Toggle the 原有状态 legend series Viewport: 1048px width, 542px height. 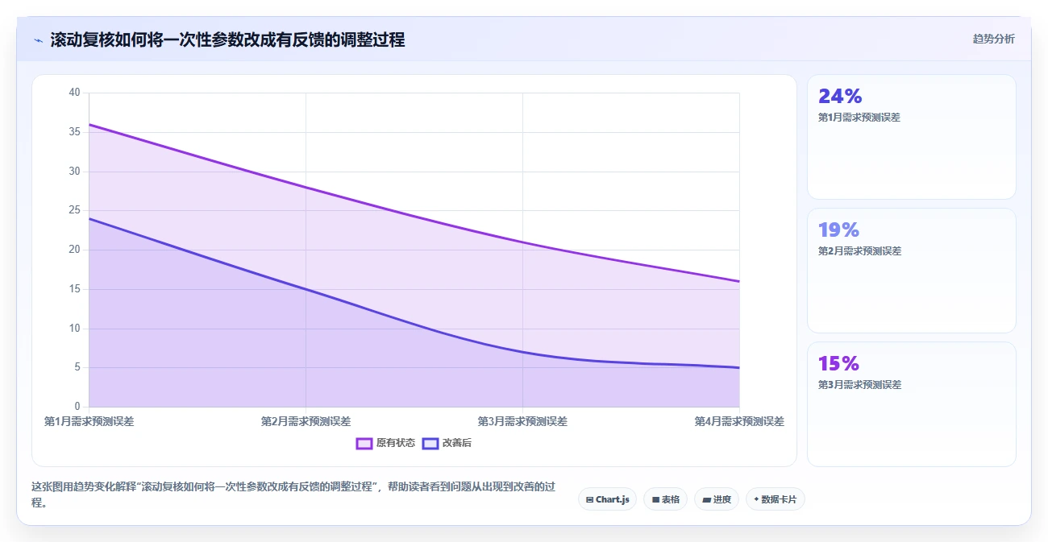(x=385, y=443)
